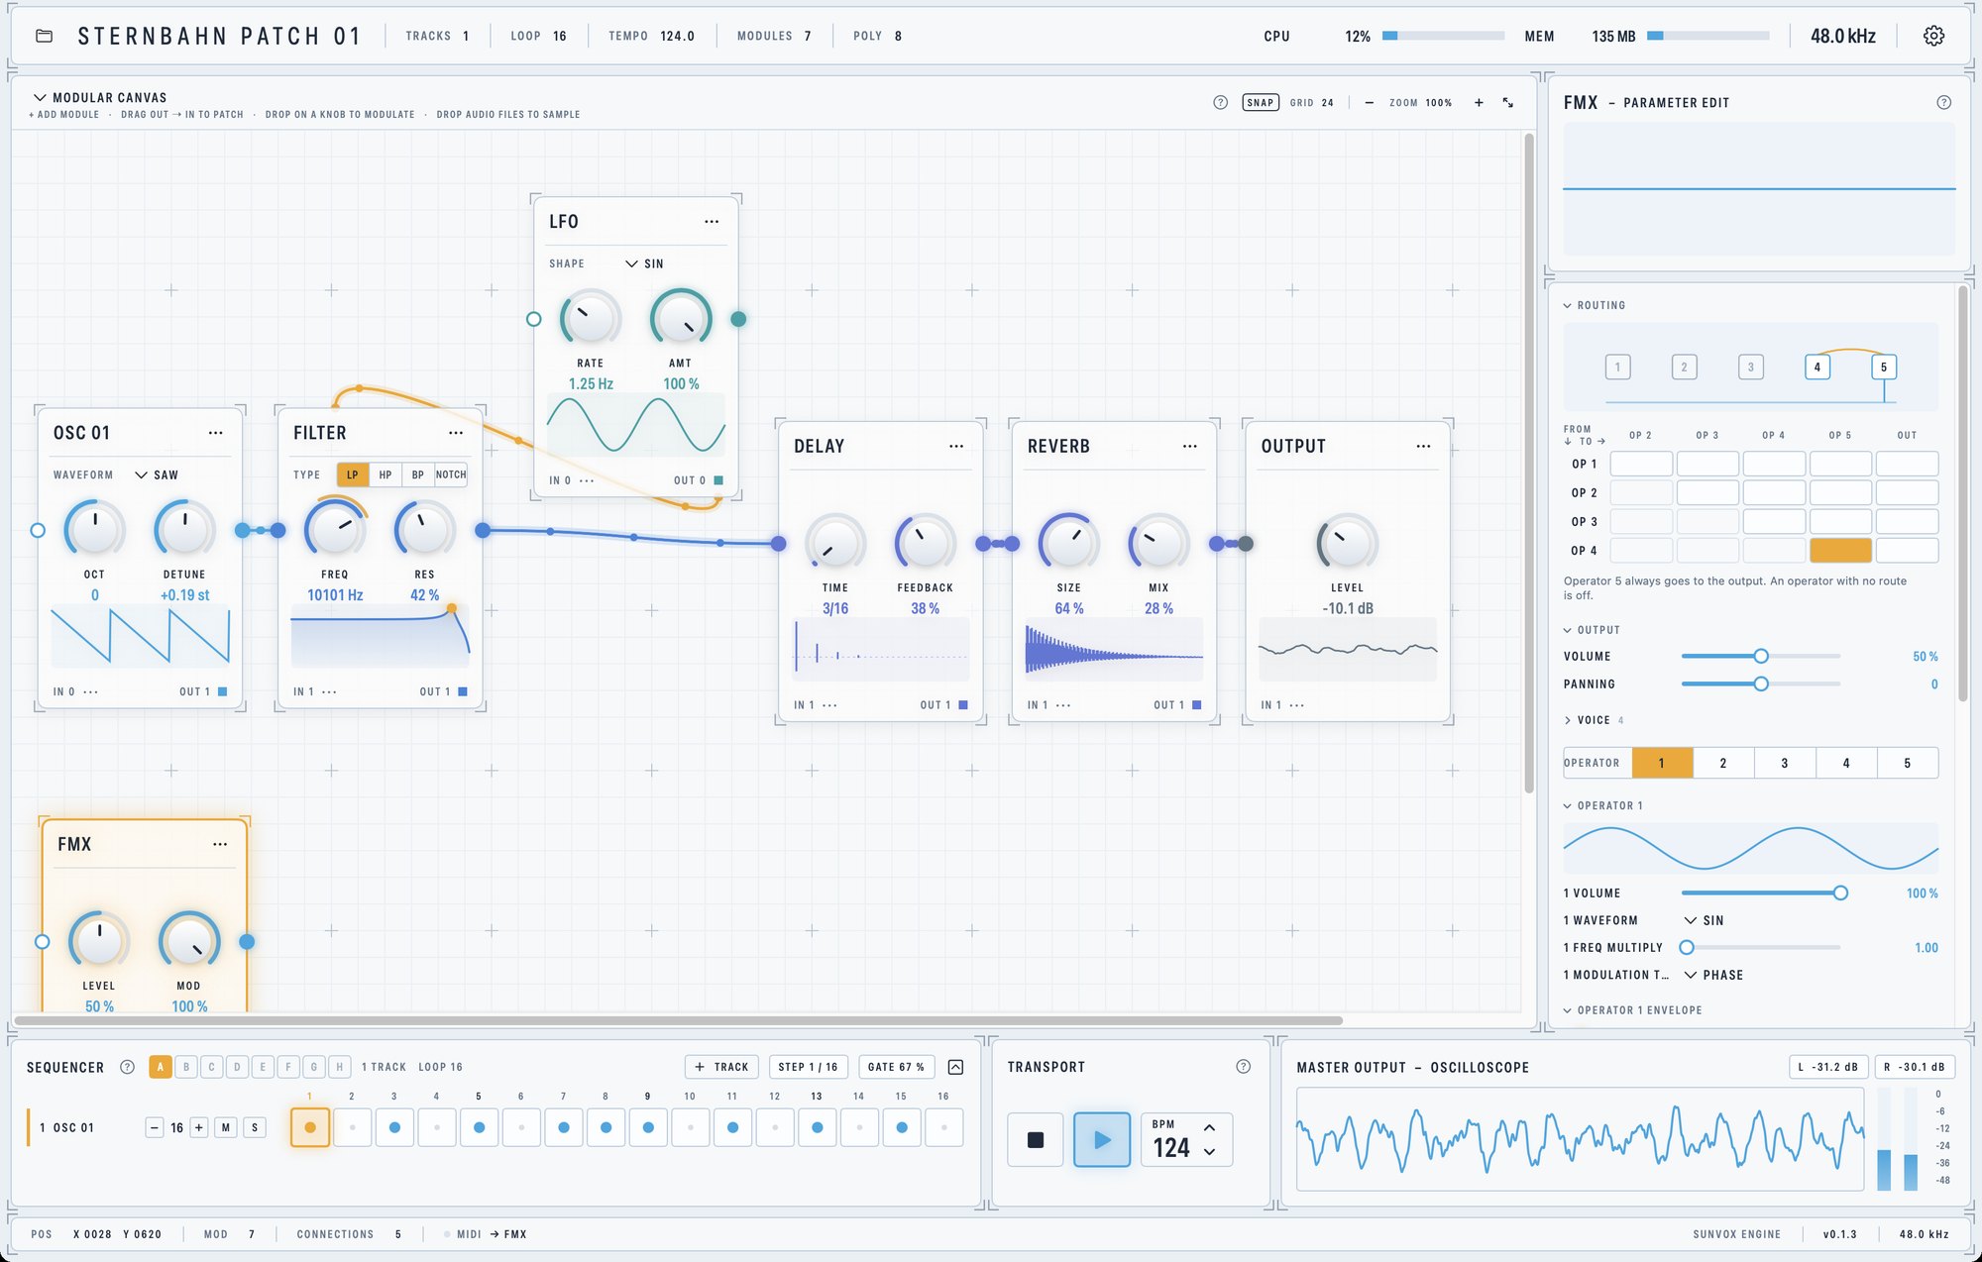Image resolution: width=1982 pixels, height=1262 pixels.
Task: Adjust the output VOLUME slider
Action: click(1761, 656)
